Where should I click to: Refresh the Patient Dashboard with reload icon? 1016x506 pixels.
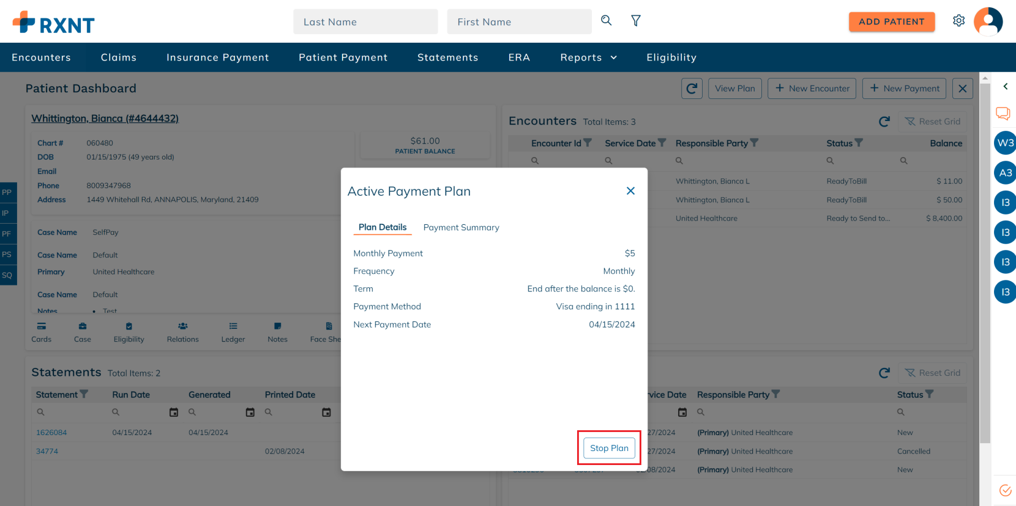point(692,89)
